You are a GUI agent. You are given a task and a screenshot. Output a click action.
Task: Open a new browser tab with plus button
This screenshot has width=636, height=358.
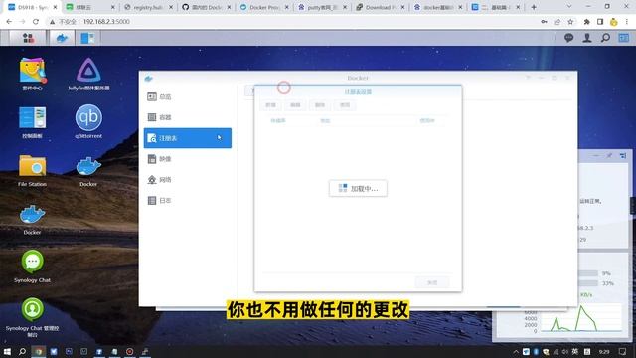tap(534, 7)
